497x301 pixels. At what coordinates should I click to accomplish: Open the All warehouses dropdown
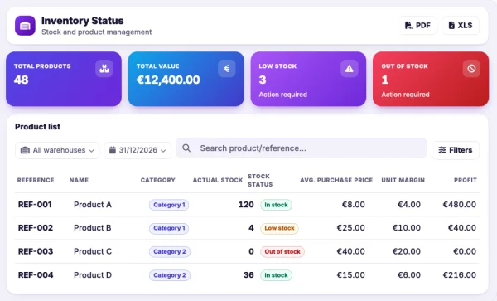click(57, 150)
